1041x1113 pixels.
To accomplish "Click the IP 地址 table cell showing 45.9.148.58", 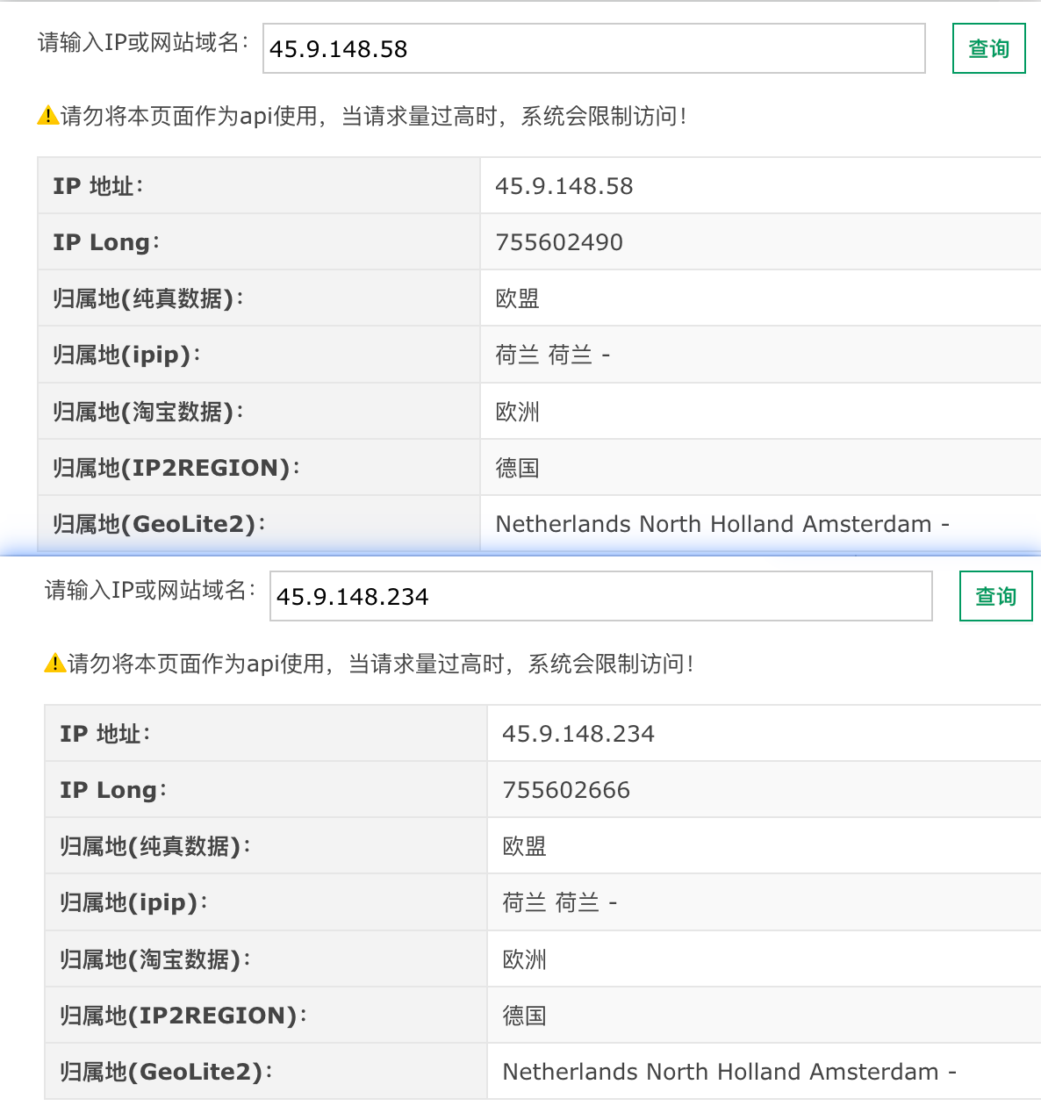I will (564, 186).
